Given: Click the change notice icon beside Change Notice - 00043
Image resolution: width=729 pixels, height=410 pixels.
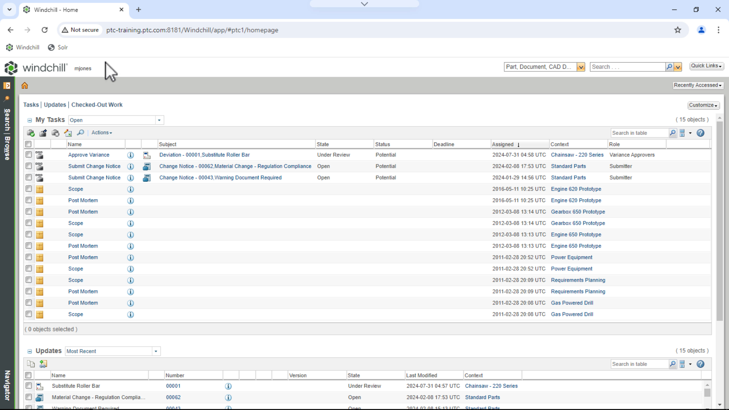Looking at the screenshot, I should point(147,178).
